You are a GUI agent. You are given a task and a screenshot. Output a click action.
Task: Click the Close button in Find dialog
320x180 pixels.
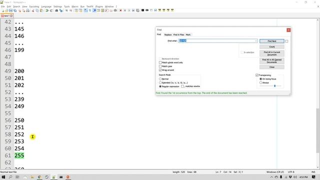(272, 67)
